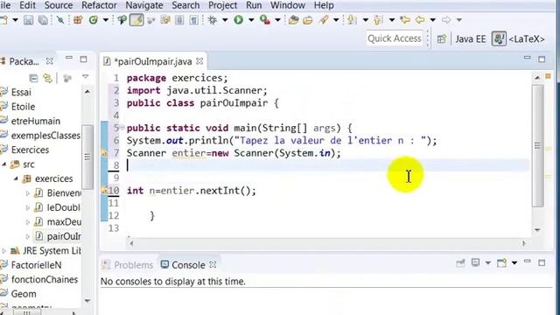Collapse the main method fold marker on line 5
The width and height of the screenshot is (560, 315).
click(x=122, y=127)
